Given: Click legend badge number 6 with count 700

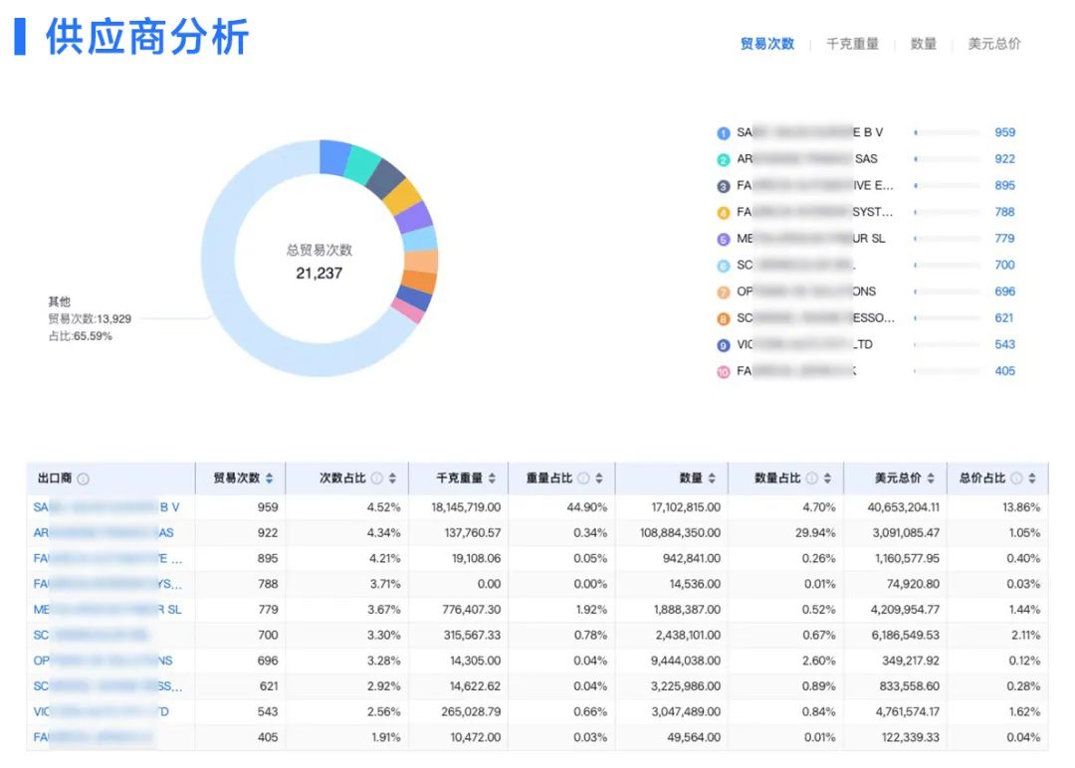Looking at the screenshot, I should tap(724, 266).
